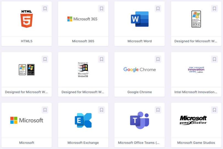Click the Google Chrome card title
The width and height of the screenshot is (223, 149).
coord(140,92)
